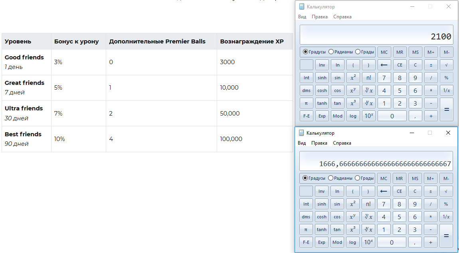Screen dimensions: 459x253
Task: Click MR memory recall in bottom calculator
Action: 399,178
